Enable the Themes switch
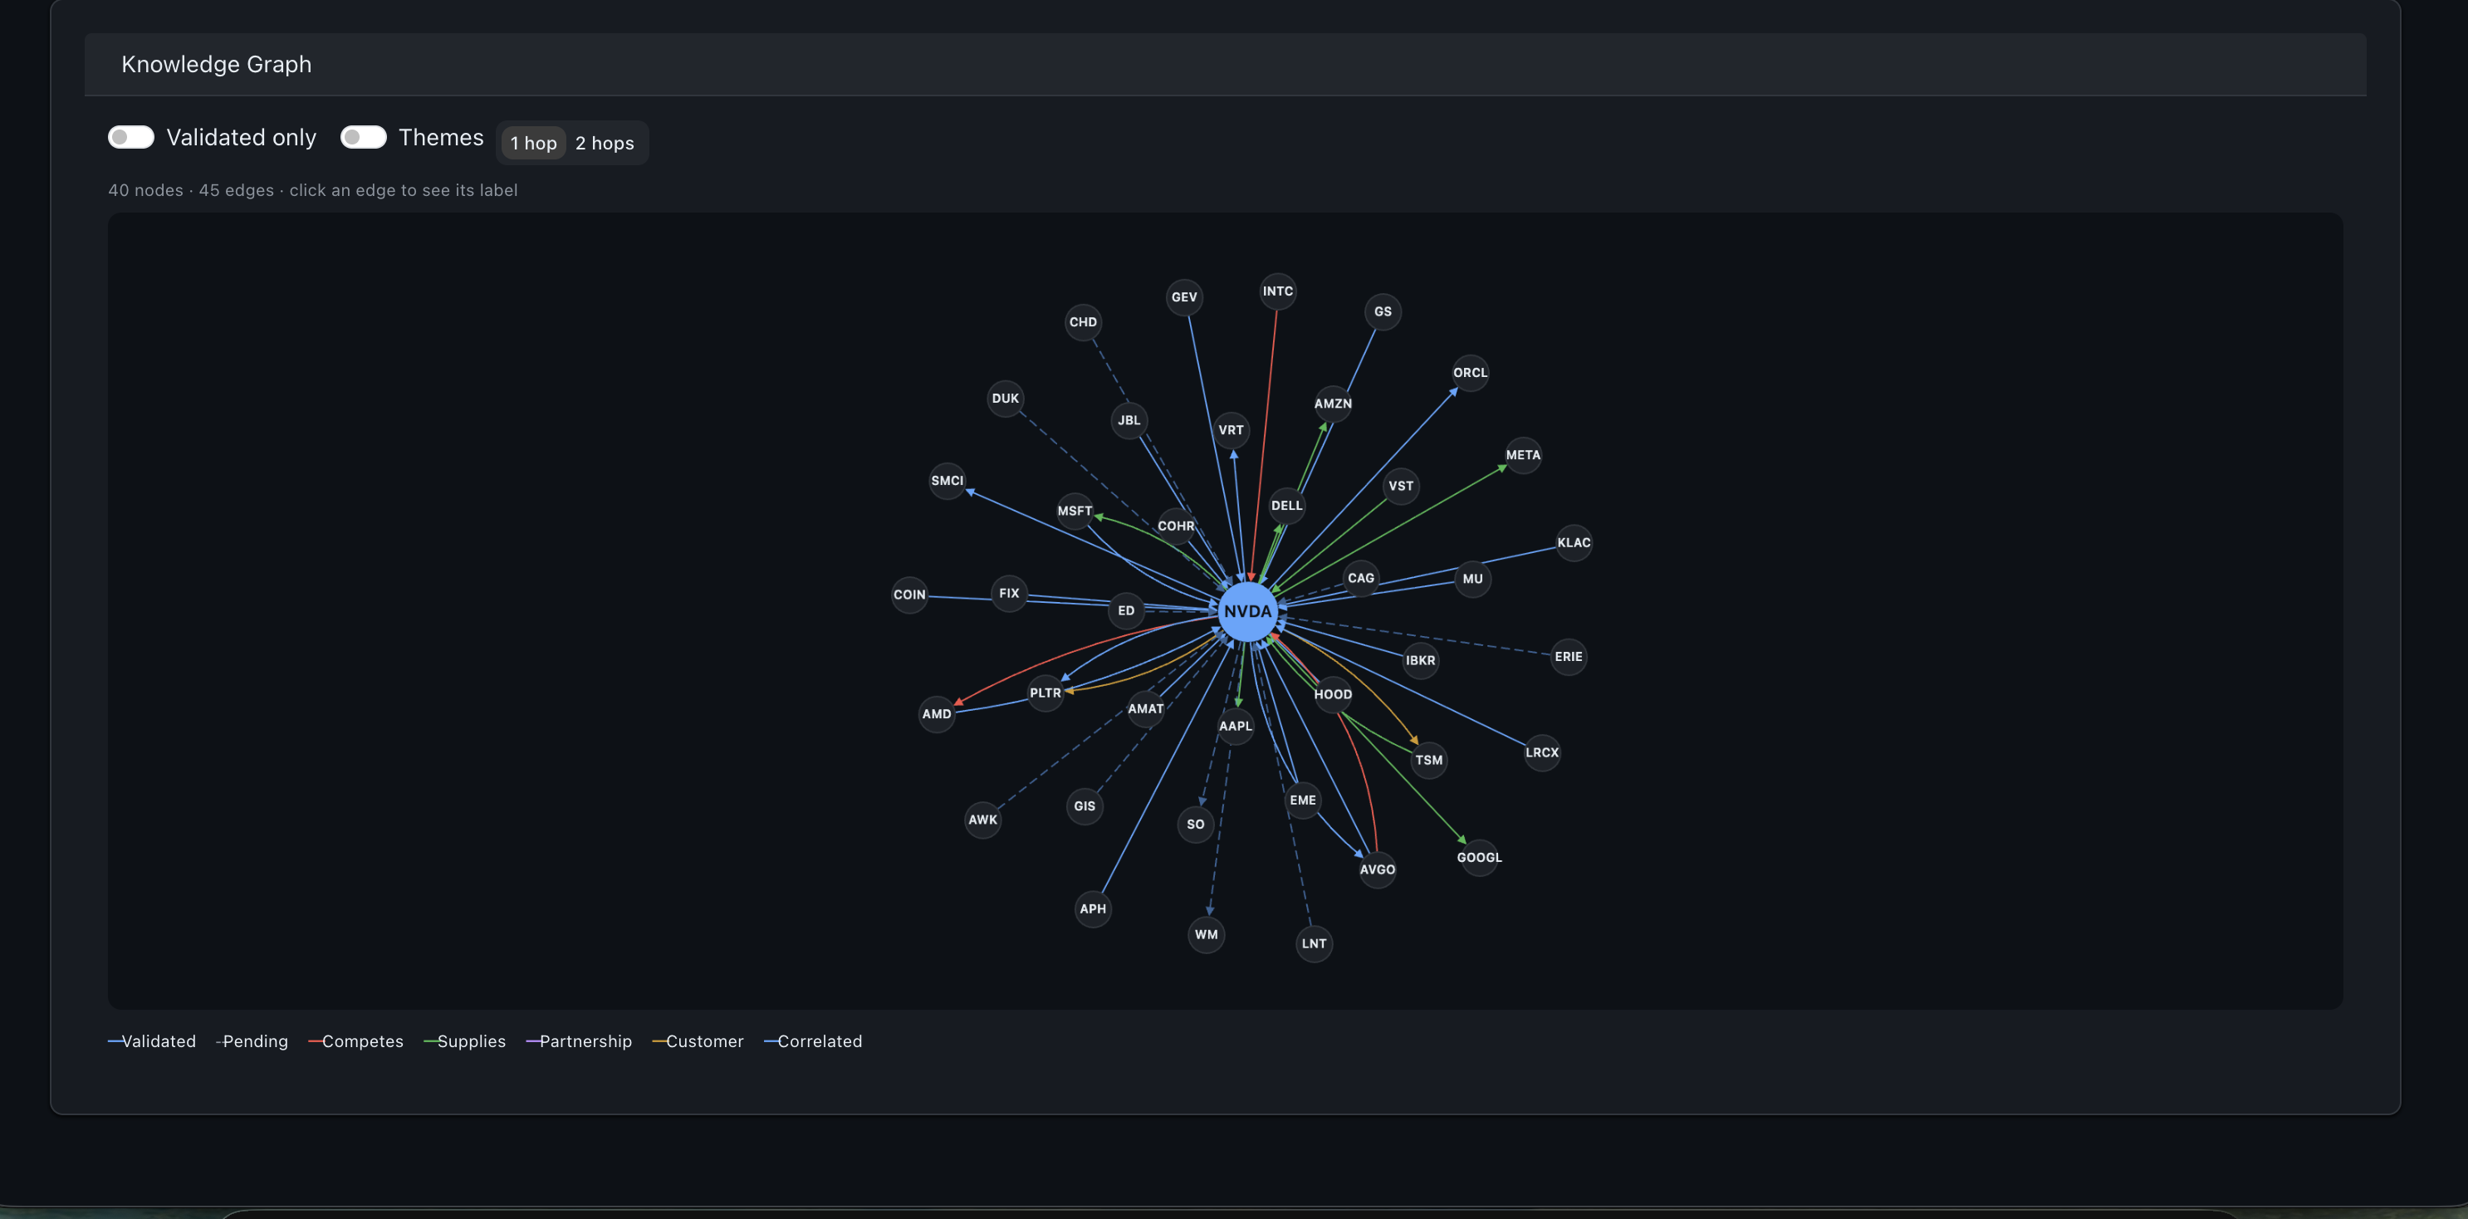This screenshot has height=1219, width=2468. (x=363, y=137)
